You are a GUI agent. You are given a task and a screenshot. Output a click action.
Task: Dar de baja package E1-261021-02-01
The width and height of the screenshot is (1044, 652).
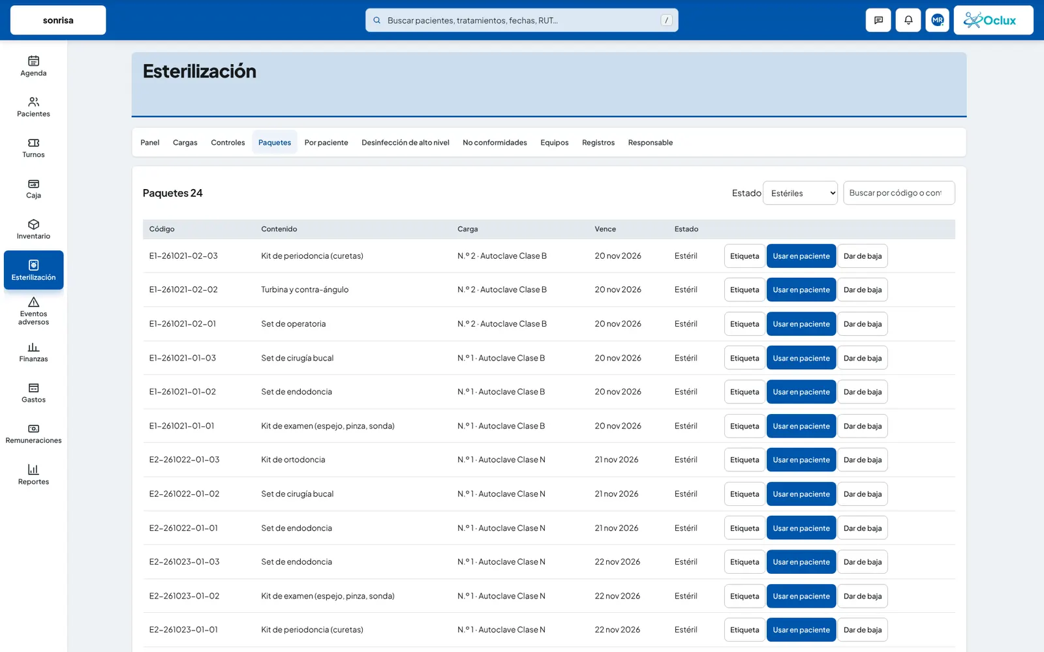coord(862,324)
